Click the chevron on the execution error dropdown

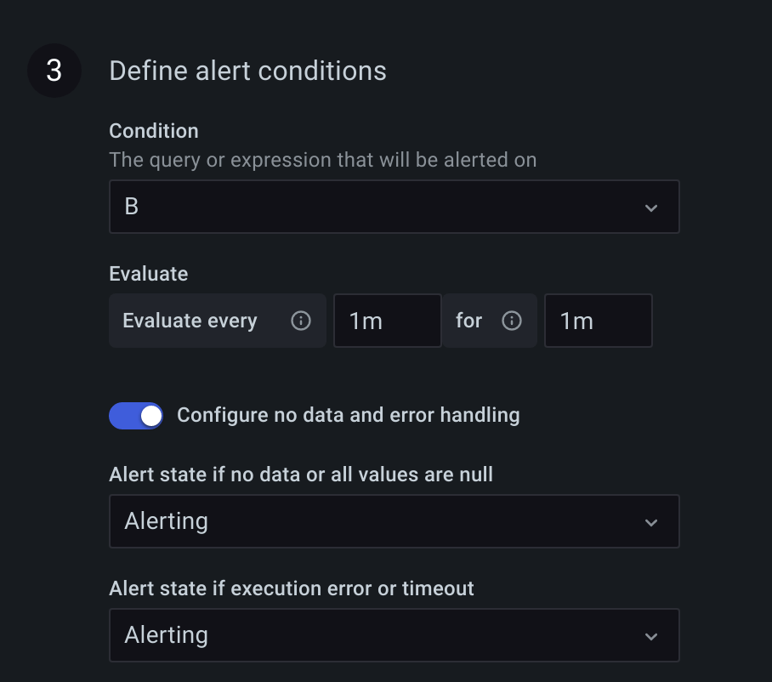[x=651, y=635]
